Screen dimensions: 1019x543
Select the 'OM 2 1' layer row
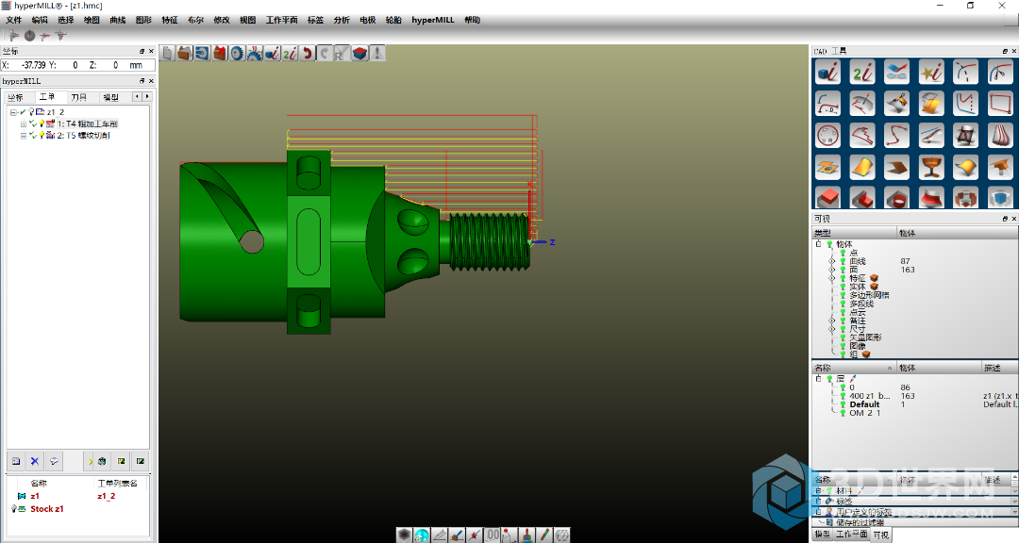(865, 413)
